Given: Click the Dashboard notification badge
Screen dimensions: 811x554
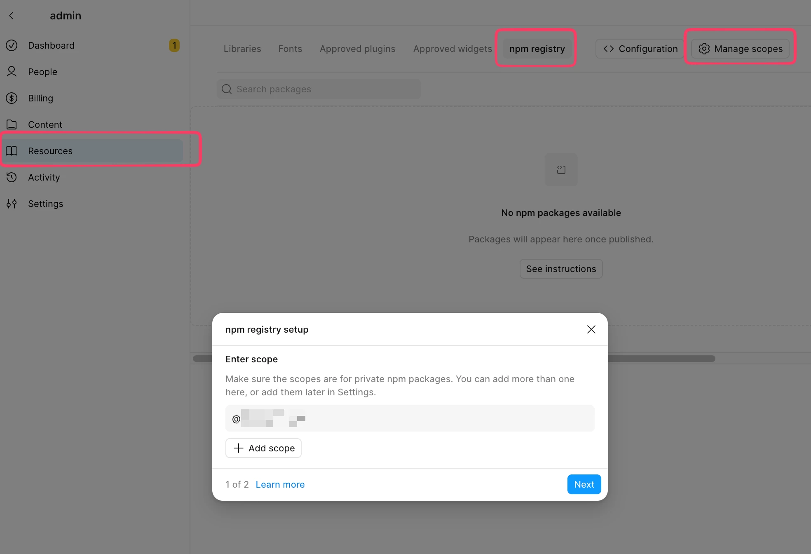Looking at the screenshot, I should click(x=174, y=45).
